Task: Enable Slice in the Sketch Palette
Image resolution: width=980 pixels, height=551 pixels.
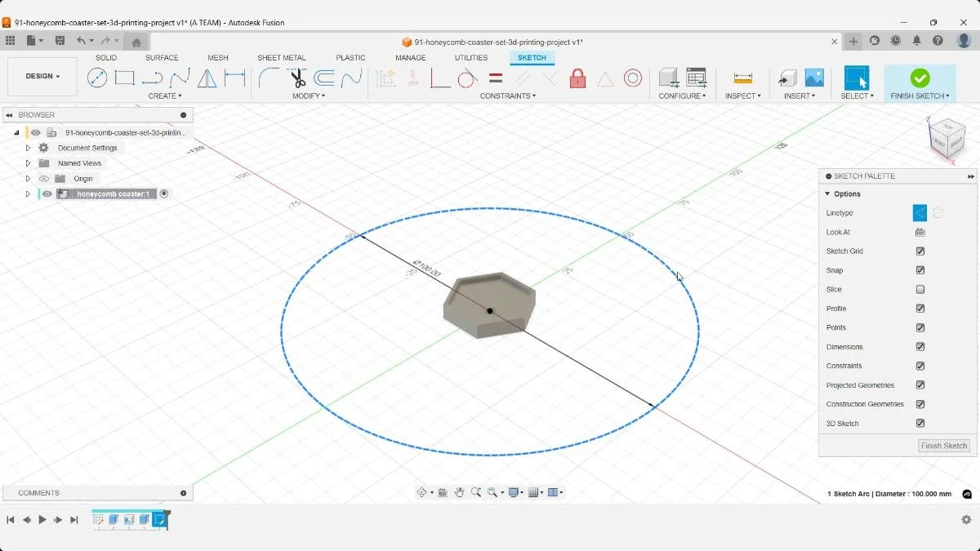Action: click(920, 289)
